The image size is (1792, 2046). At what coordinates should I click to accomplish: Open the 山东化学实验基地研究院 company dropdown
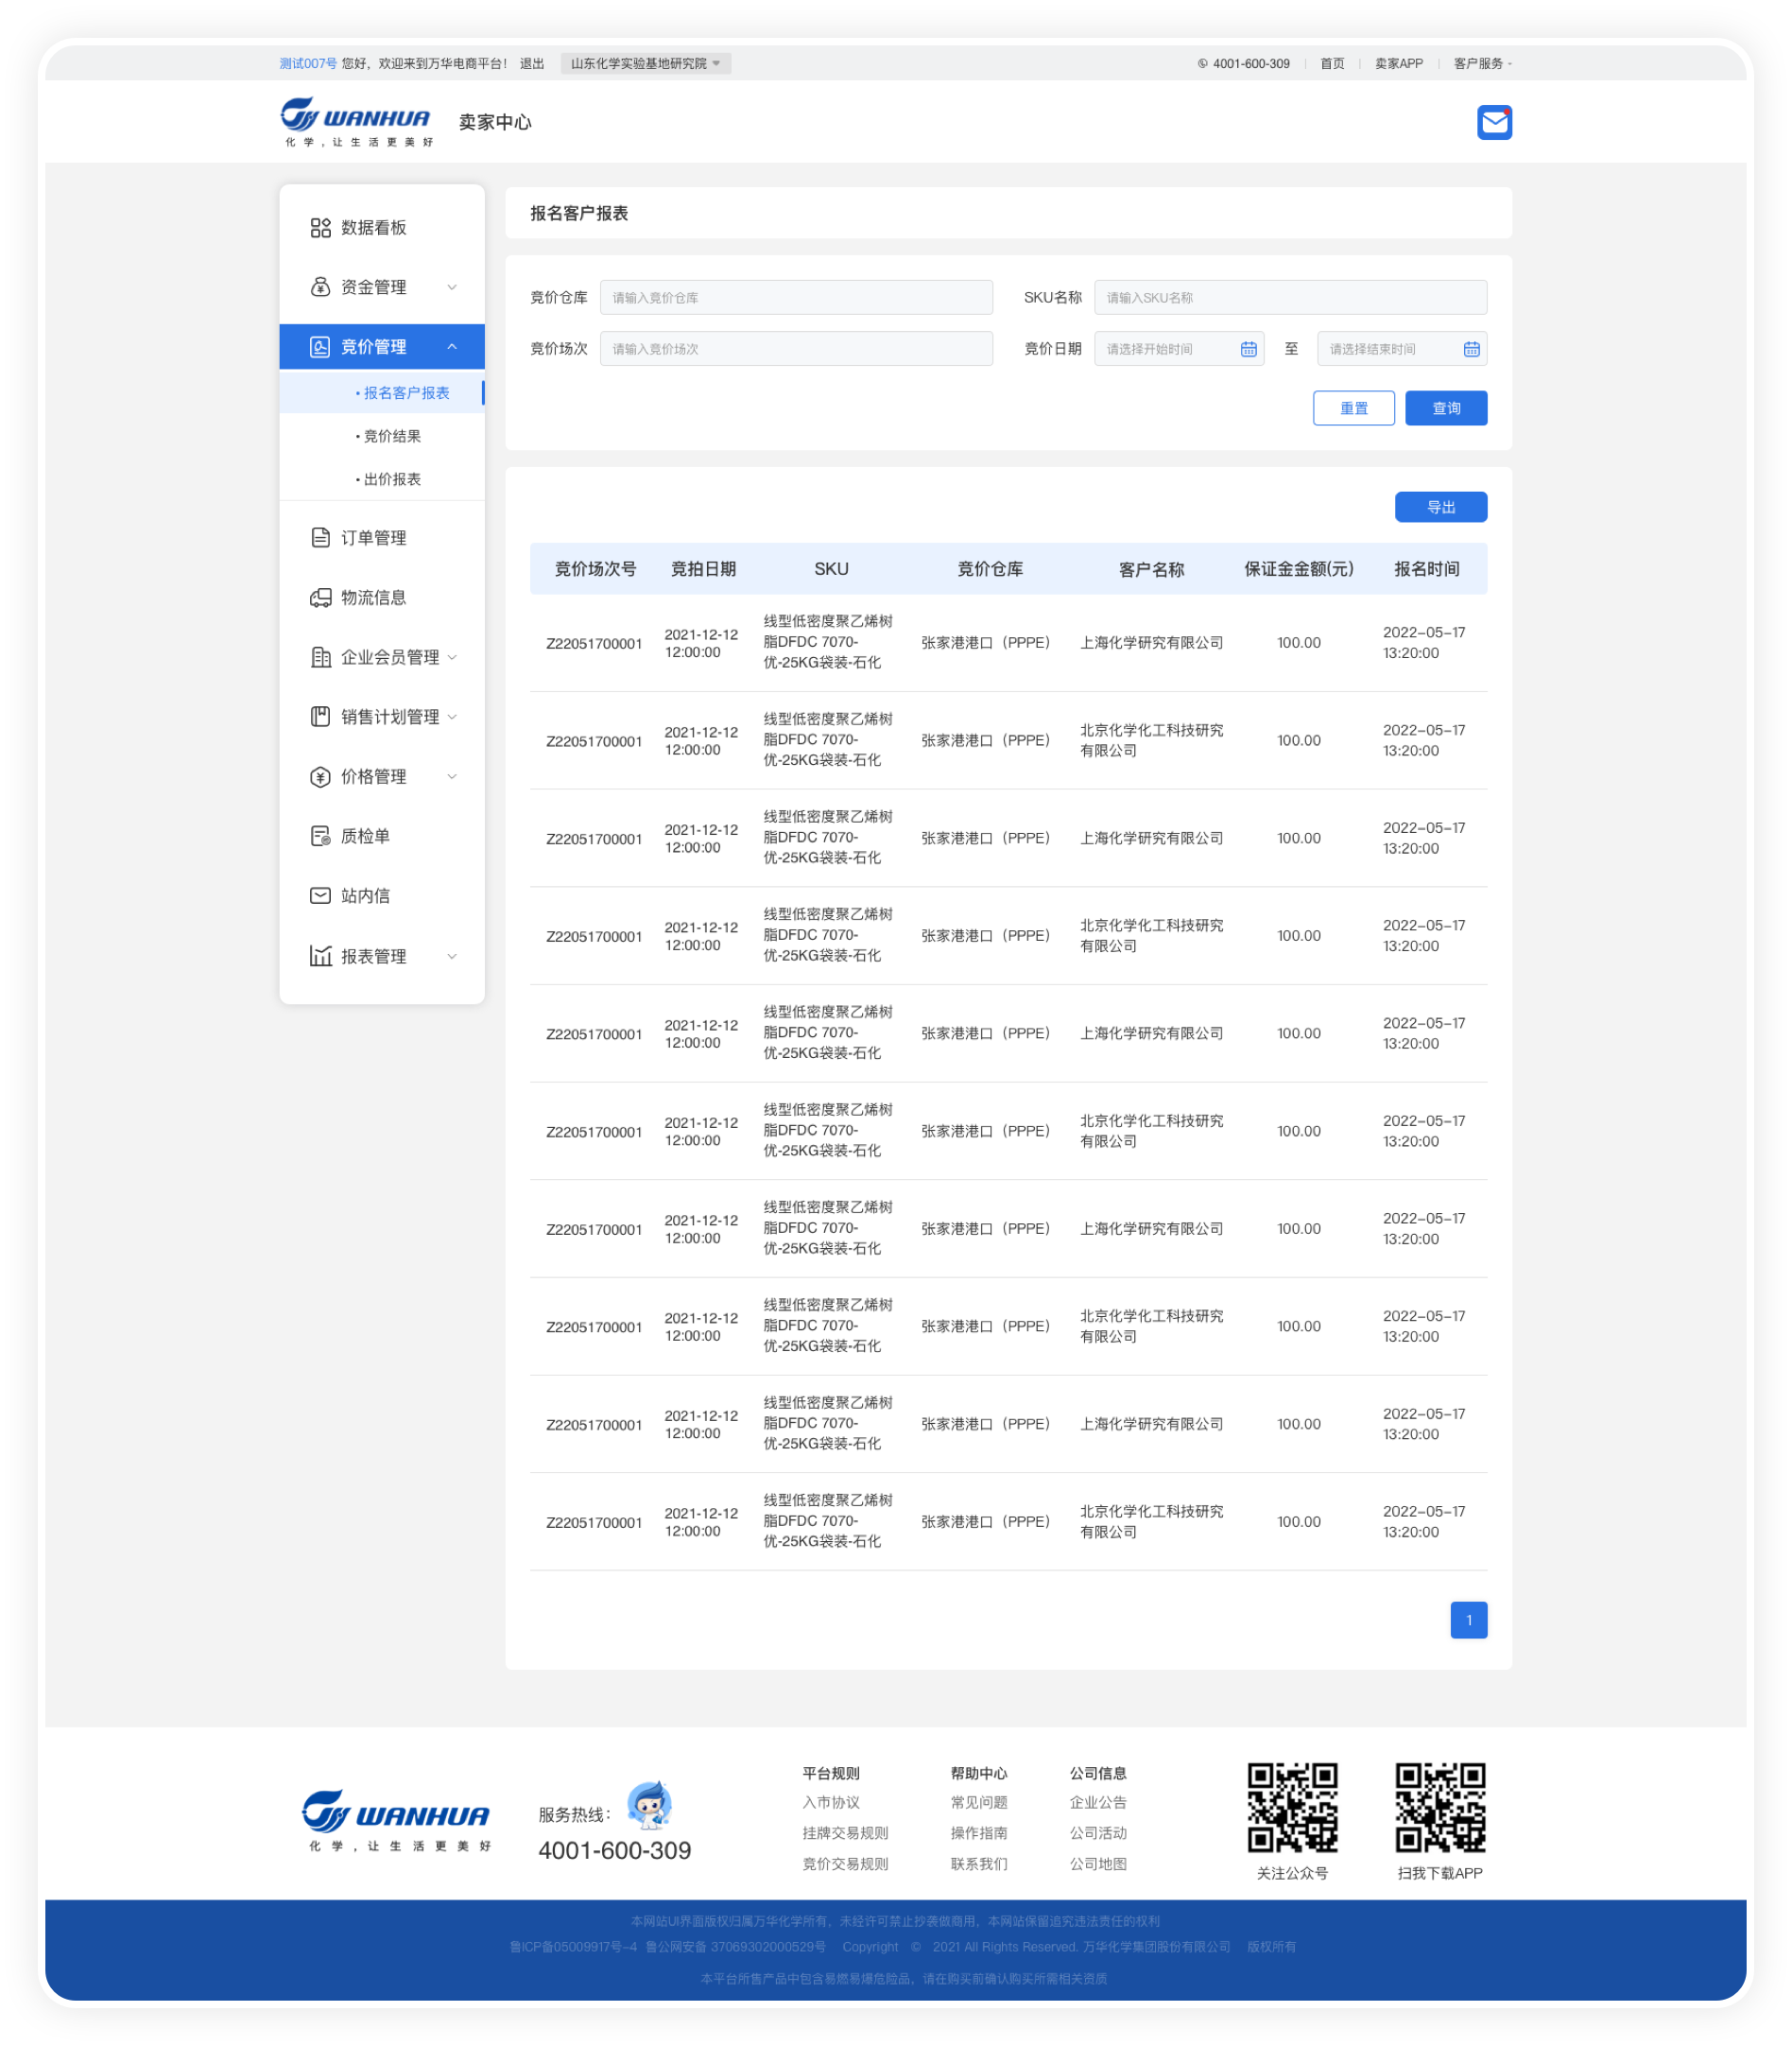[645, 64]
